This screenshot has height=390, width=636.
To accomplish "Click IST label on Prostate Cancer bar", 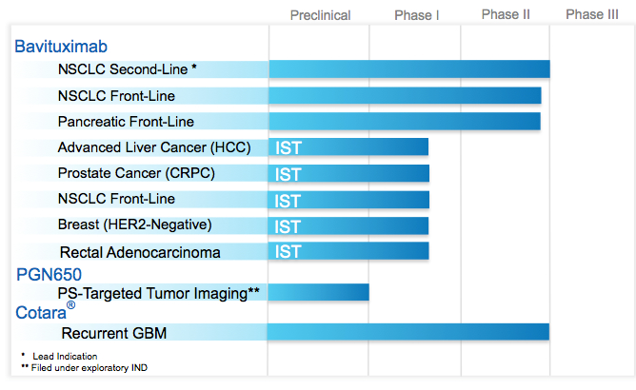I will 288,175.
